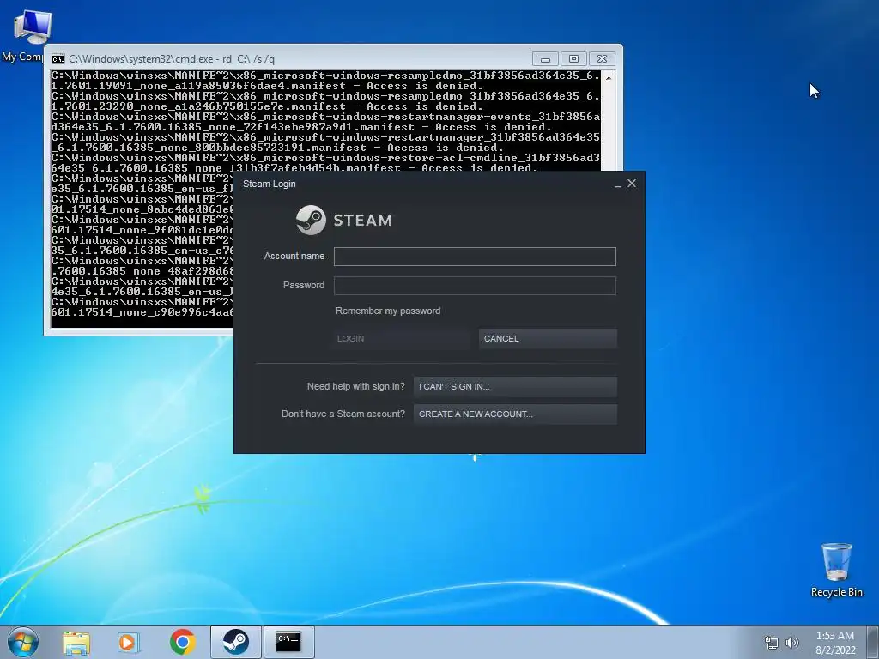Click the Steam logo in login dialog

[344, 220]
